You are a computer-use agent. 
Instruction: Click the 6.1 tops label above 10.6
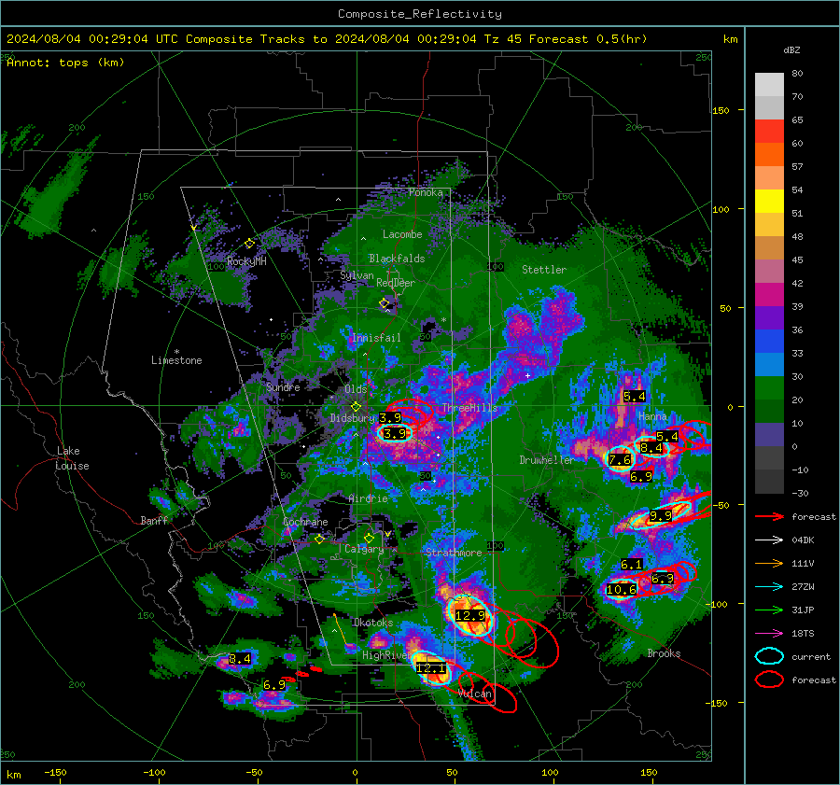(631, 564)
